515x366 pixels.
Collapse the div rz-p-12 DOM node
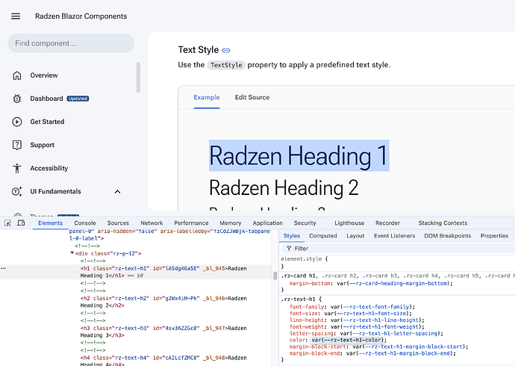coord(72,253)
